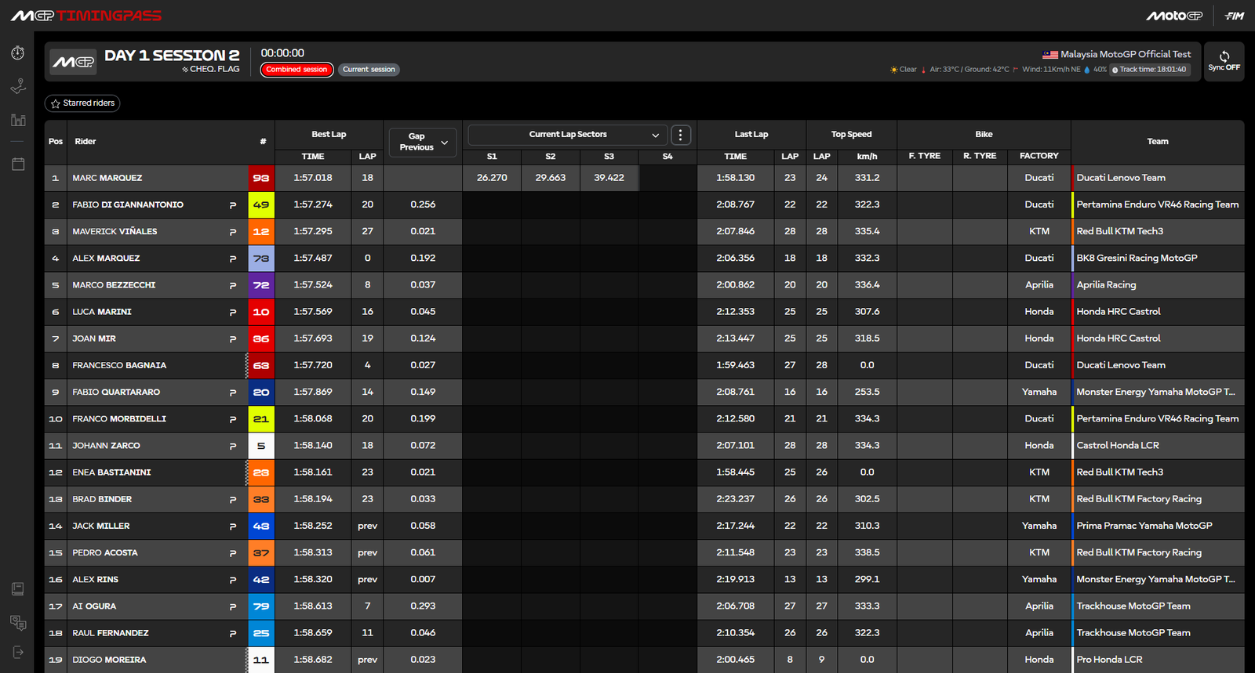
Task: Expand the Gap Previous dropdown
Action: pyautogui.click(x=423, y=142)
